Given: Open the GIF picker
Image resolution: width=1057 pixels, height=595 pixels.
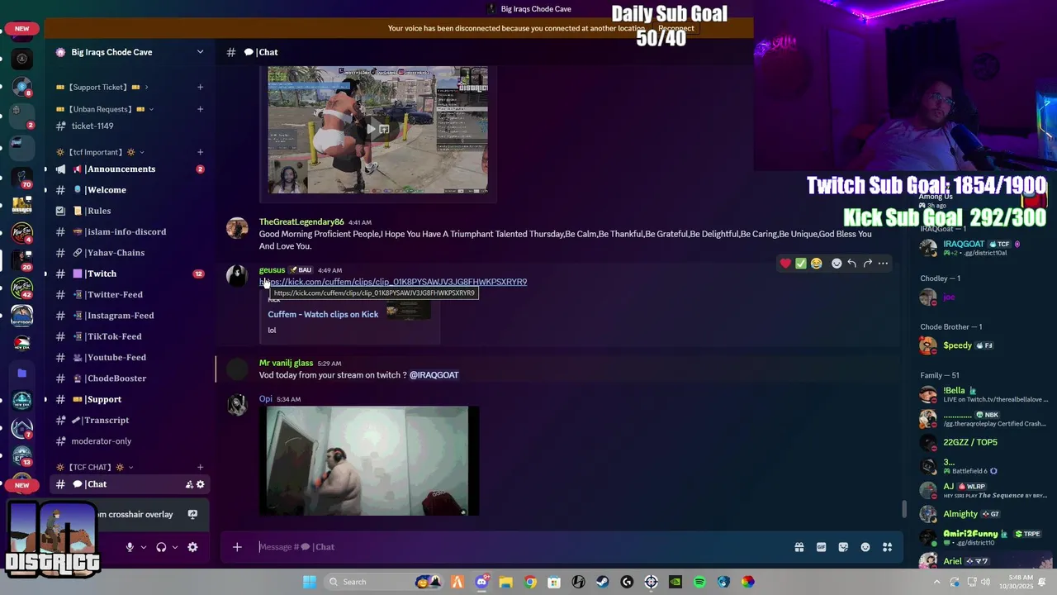Looking at the screenshot, I should 822,547.
